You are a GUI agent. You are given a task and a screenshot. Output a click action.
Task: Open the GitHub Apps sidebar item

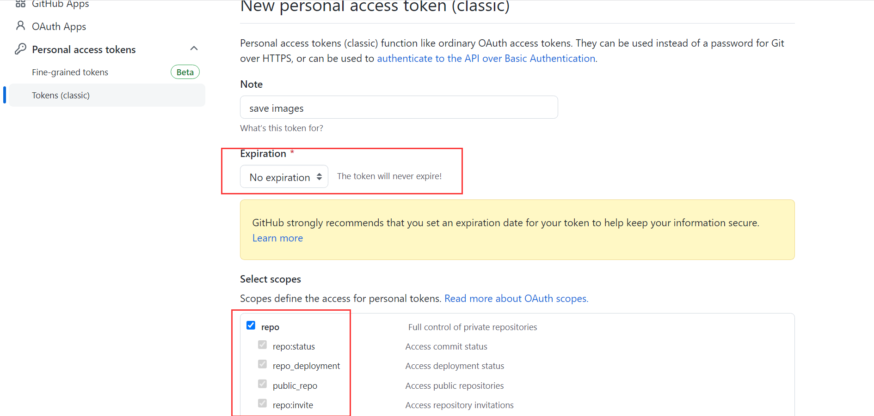point(60,4)
